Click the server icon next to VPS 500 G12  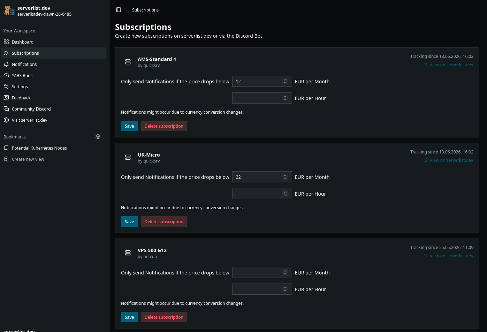128,253
